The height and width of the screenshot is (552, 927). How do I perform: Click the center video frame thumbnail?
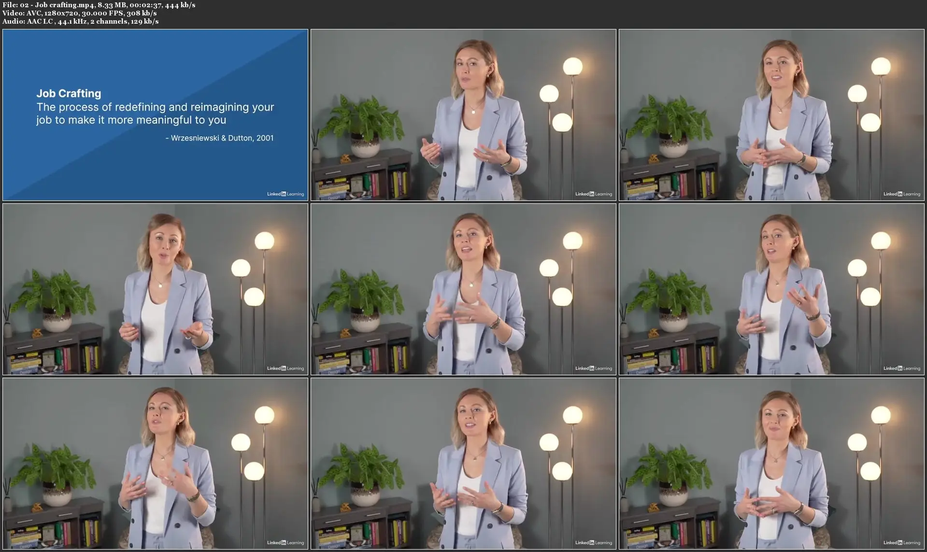(463, 289)
